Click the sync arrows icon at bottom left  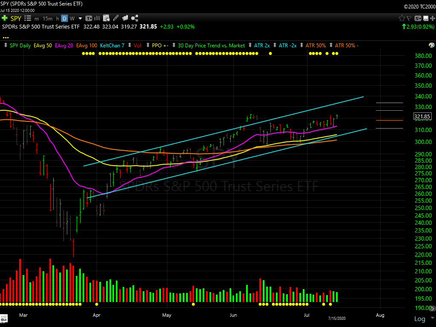(x=3, y=318)
